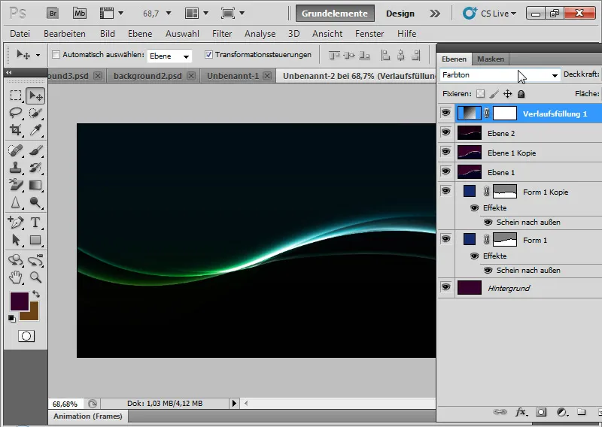The height and width of the screenshot is (427, 602).
Task: Select the Eraser tool
Action: click(16, 185)
